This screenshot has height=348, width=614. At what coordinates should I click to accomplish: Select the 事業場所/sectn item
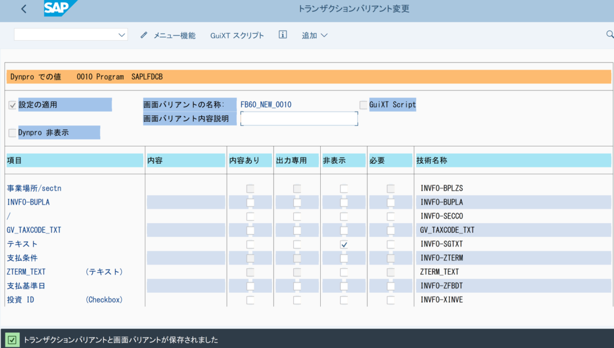pyautogui.click(x=34, y=188)
